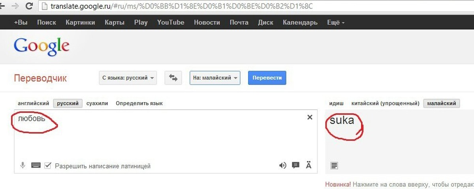Choose Определить язык to detect the language
Screen dimensions: 474x189
point(139,103)
